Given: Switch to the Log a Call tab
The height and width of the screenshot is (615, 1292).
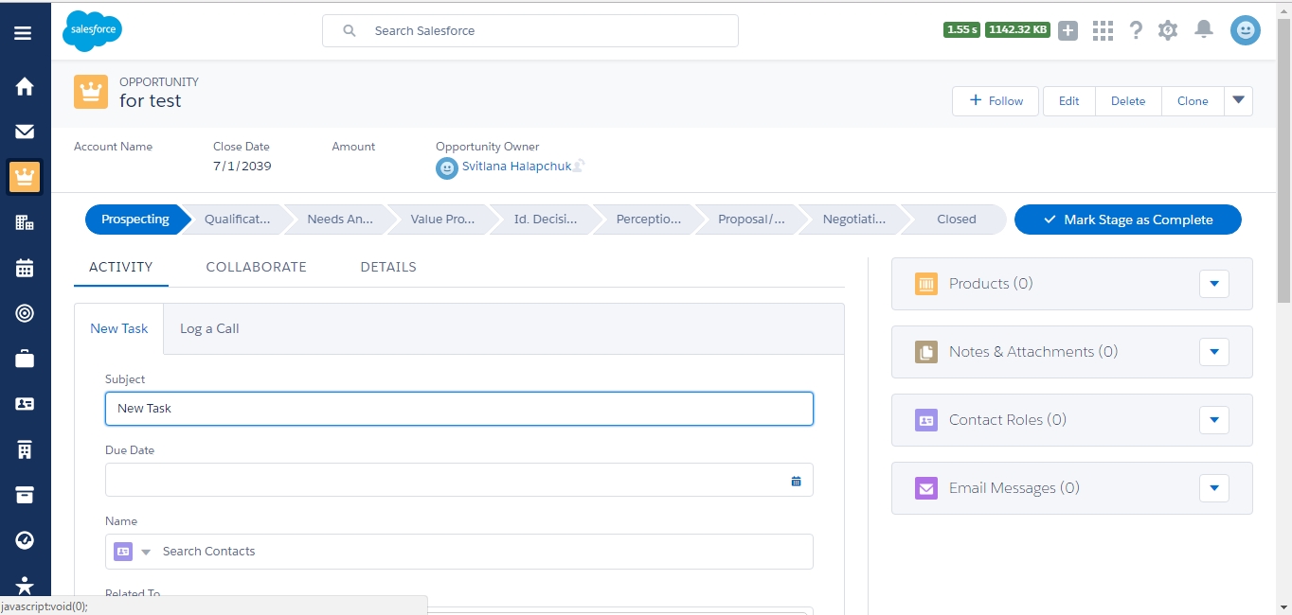Looking at the screenshot, I should pos(209,329).
